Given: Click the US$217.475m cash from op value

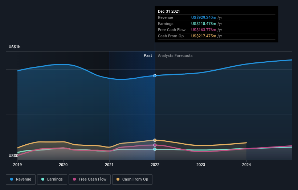Looking at the screenshot, I should pyautogui.click(x=204, y=36).
